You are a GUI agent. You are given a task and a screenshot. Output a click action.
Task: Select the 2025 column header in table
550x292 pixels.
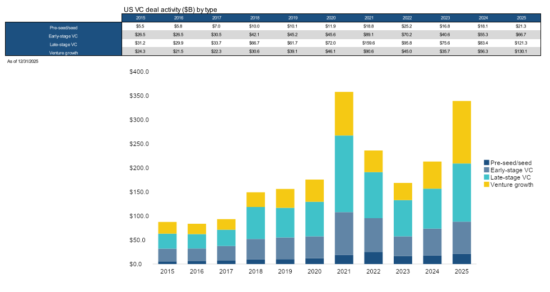point(521,18)
